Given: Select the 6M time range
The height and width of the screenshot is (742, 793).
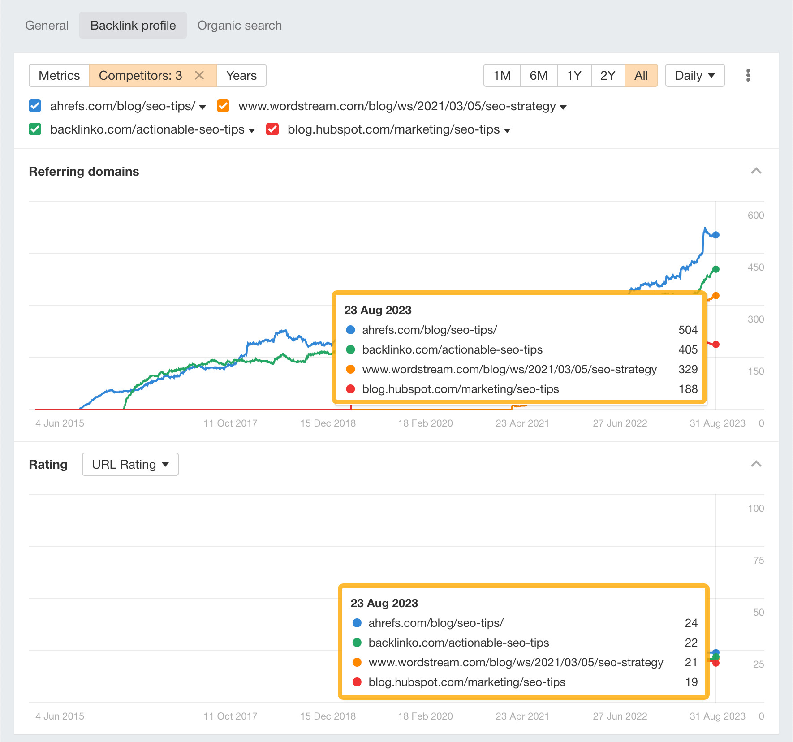Looking at the screenshot, I should pyautogui.click(x=539, y=75).
